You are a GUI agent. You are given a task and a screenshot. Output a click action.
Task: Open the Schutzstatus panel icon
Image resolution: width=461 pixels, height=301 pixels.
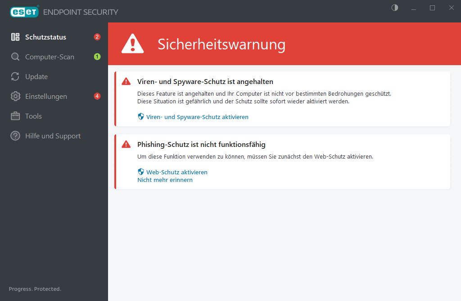click(16, 37)
